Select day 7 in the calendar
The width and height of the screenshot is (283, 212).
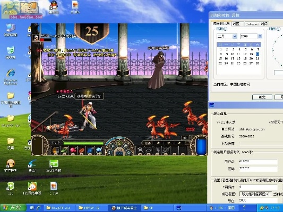pyautogui.click(x=258, y=49)
